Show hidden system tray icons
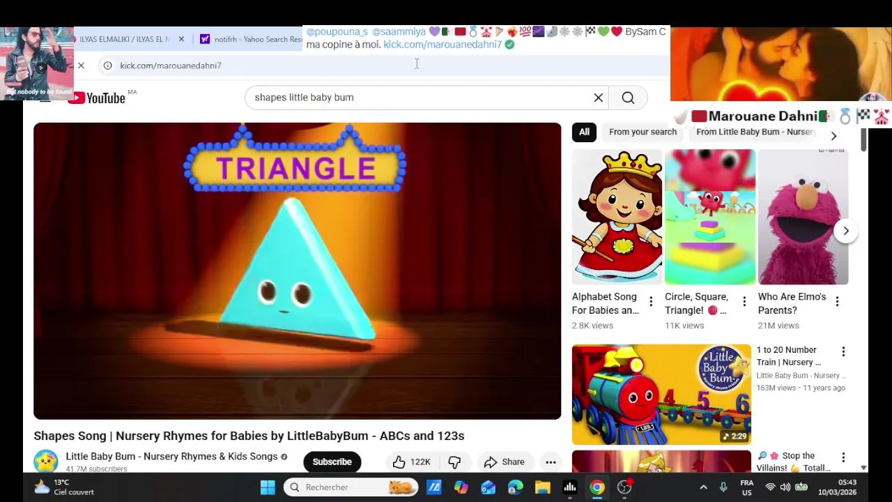This screenshot has height=502, width=892. (703, 487)
